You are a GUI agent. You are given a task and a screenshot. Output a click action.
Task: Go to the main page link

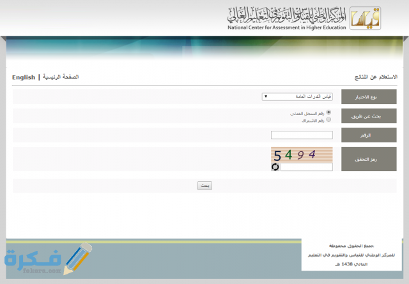(x=60, y=77)
